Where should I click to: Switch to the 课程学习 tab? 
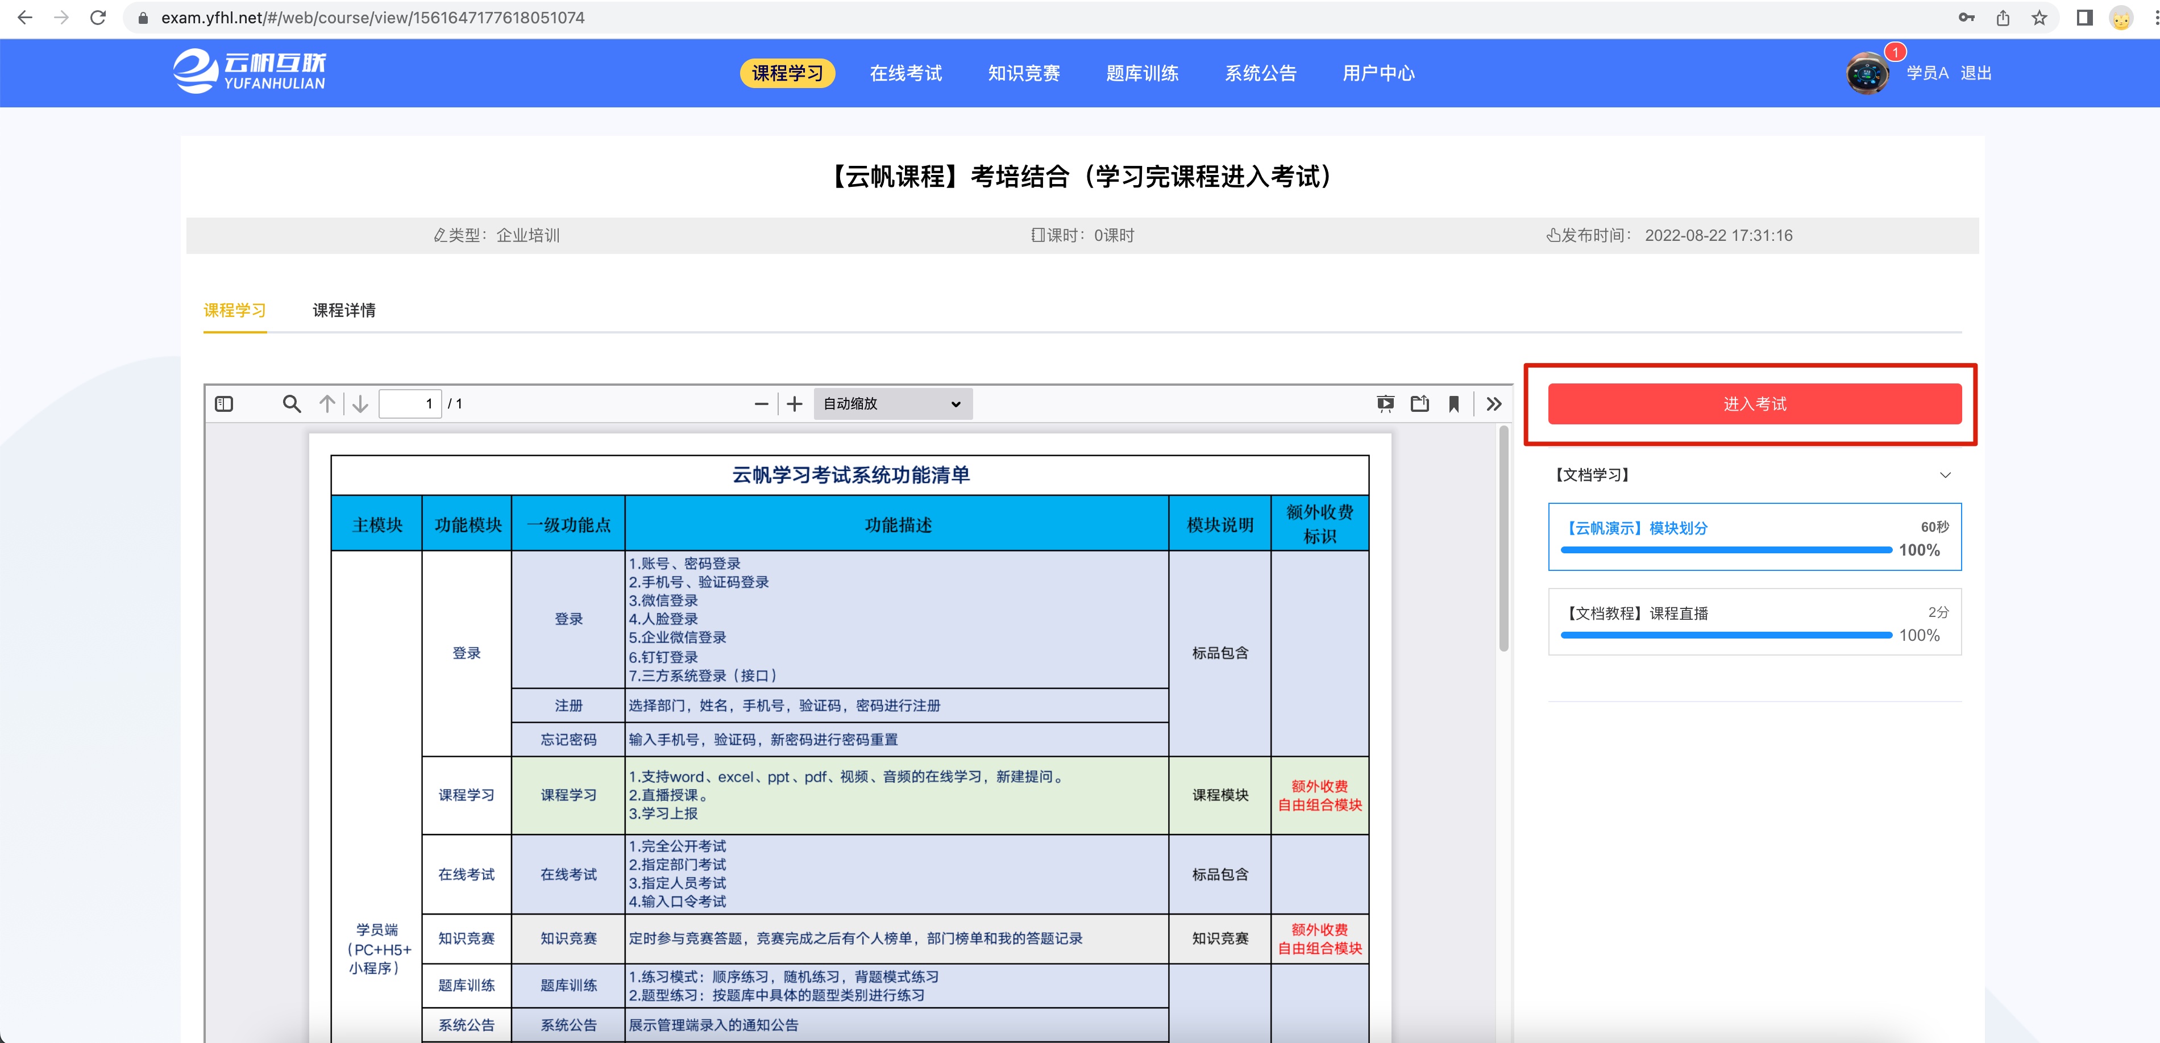pyautogui.click(x=235, y=310)
